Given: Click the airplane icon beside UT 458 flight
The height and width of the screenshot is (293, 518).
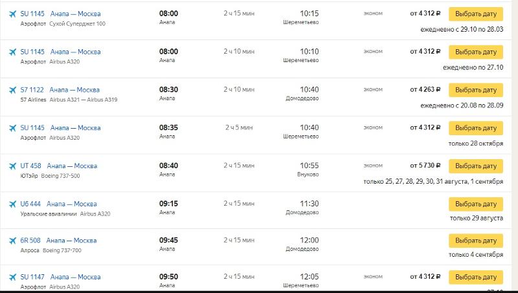Looking at the screenshot, I should pyautogui.click(x=12, y=166).
